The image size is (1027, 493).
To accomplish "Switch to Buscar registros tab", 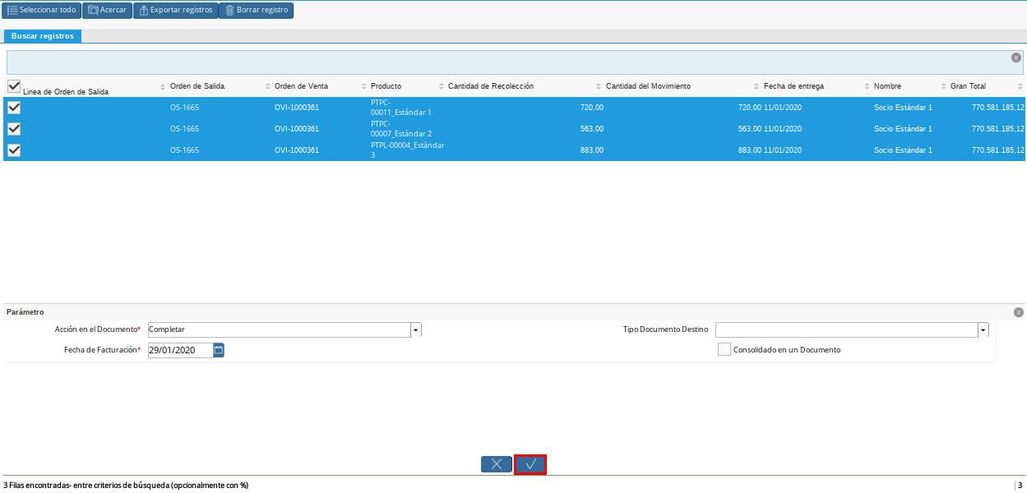I will click(x=43, y=36).
